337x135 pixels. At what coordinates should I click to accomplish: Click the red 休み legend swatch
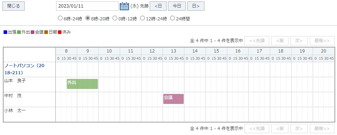[60, 32]
